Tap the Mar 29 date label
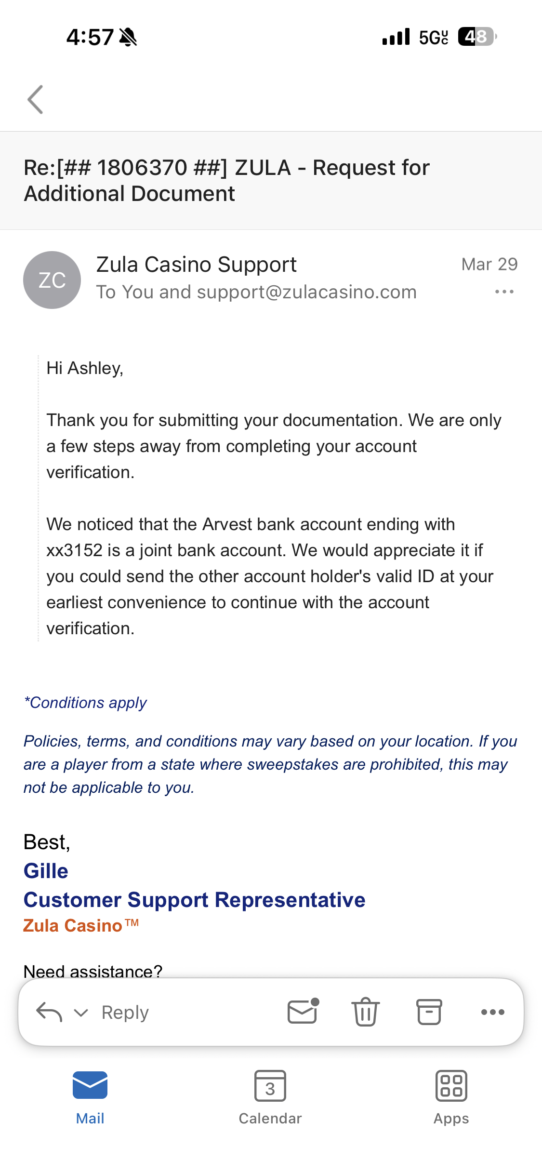This screenshot has width=542, height=1174. [x=489, y=264]
